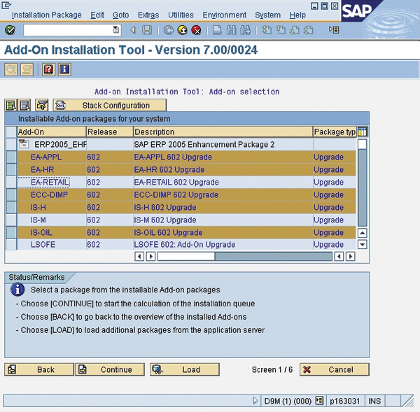Click the Stack Configuration button
The image size is (420, 412).
coord(110,105)
